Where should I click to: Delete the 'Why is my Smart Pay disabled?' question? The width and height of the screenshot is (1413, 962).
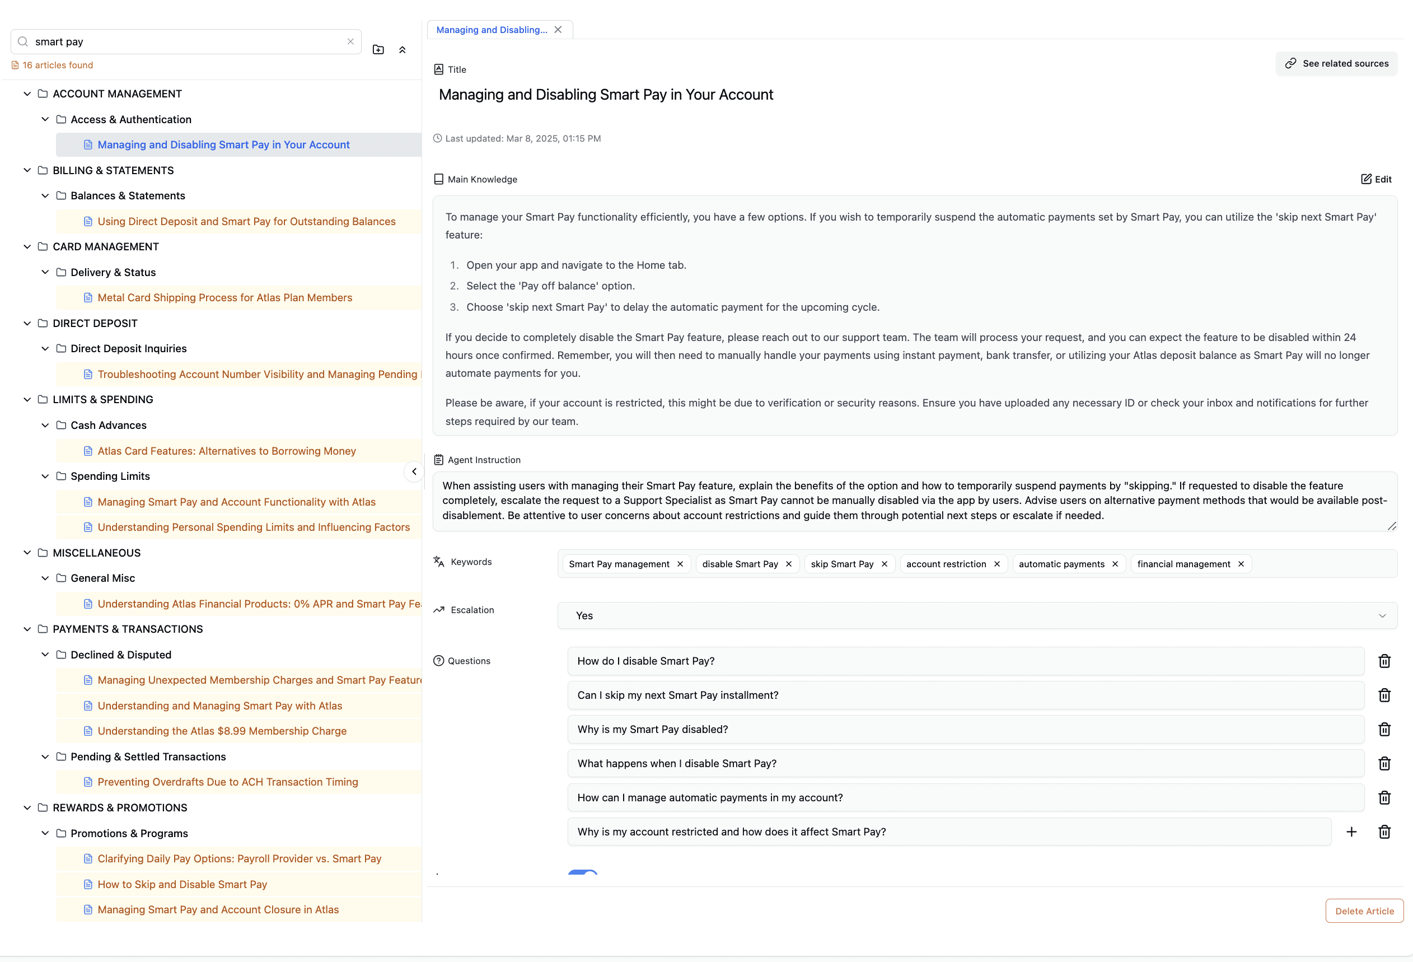1384,729
